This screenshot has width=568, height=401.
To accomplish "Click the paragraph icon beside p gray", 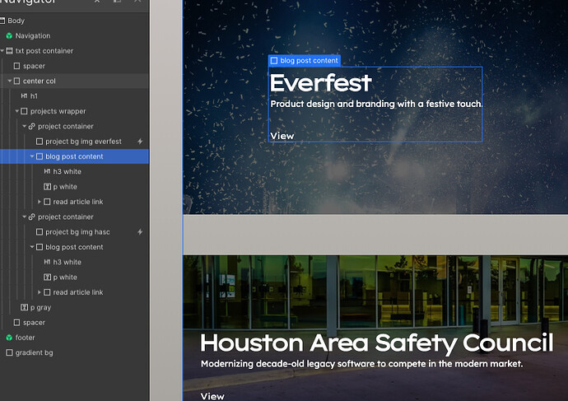I will click(24, 307).
